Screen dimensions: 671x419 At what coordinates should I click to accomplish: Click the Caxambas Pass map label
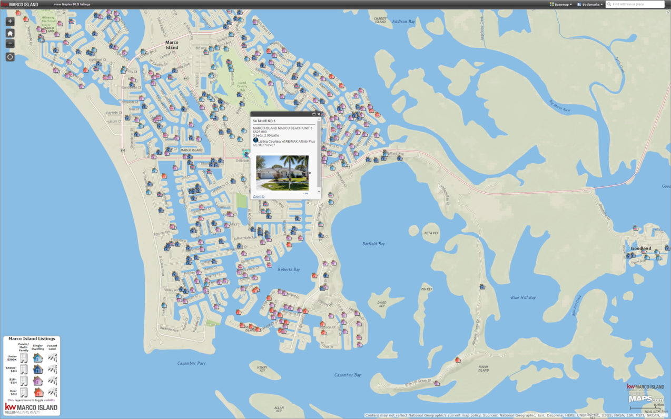click(x=191, y=363)
